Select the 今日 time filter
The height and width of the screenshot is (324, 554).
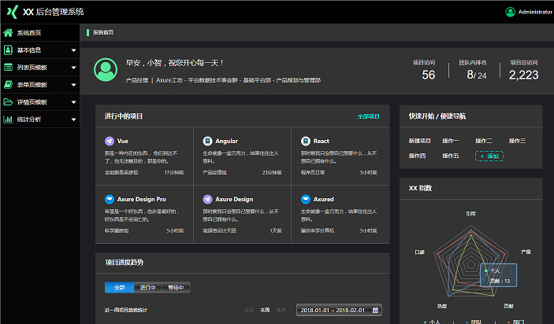pos(249,311)
